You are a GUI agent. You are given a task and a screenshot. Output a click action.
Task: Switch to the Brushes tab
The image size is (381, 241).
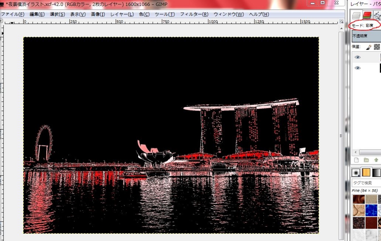point(356,173)
